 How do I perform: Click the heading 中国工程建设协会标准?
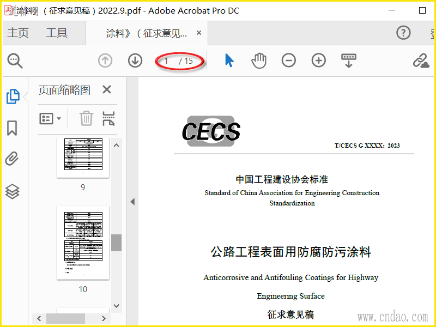pos(282,179)
